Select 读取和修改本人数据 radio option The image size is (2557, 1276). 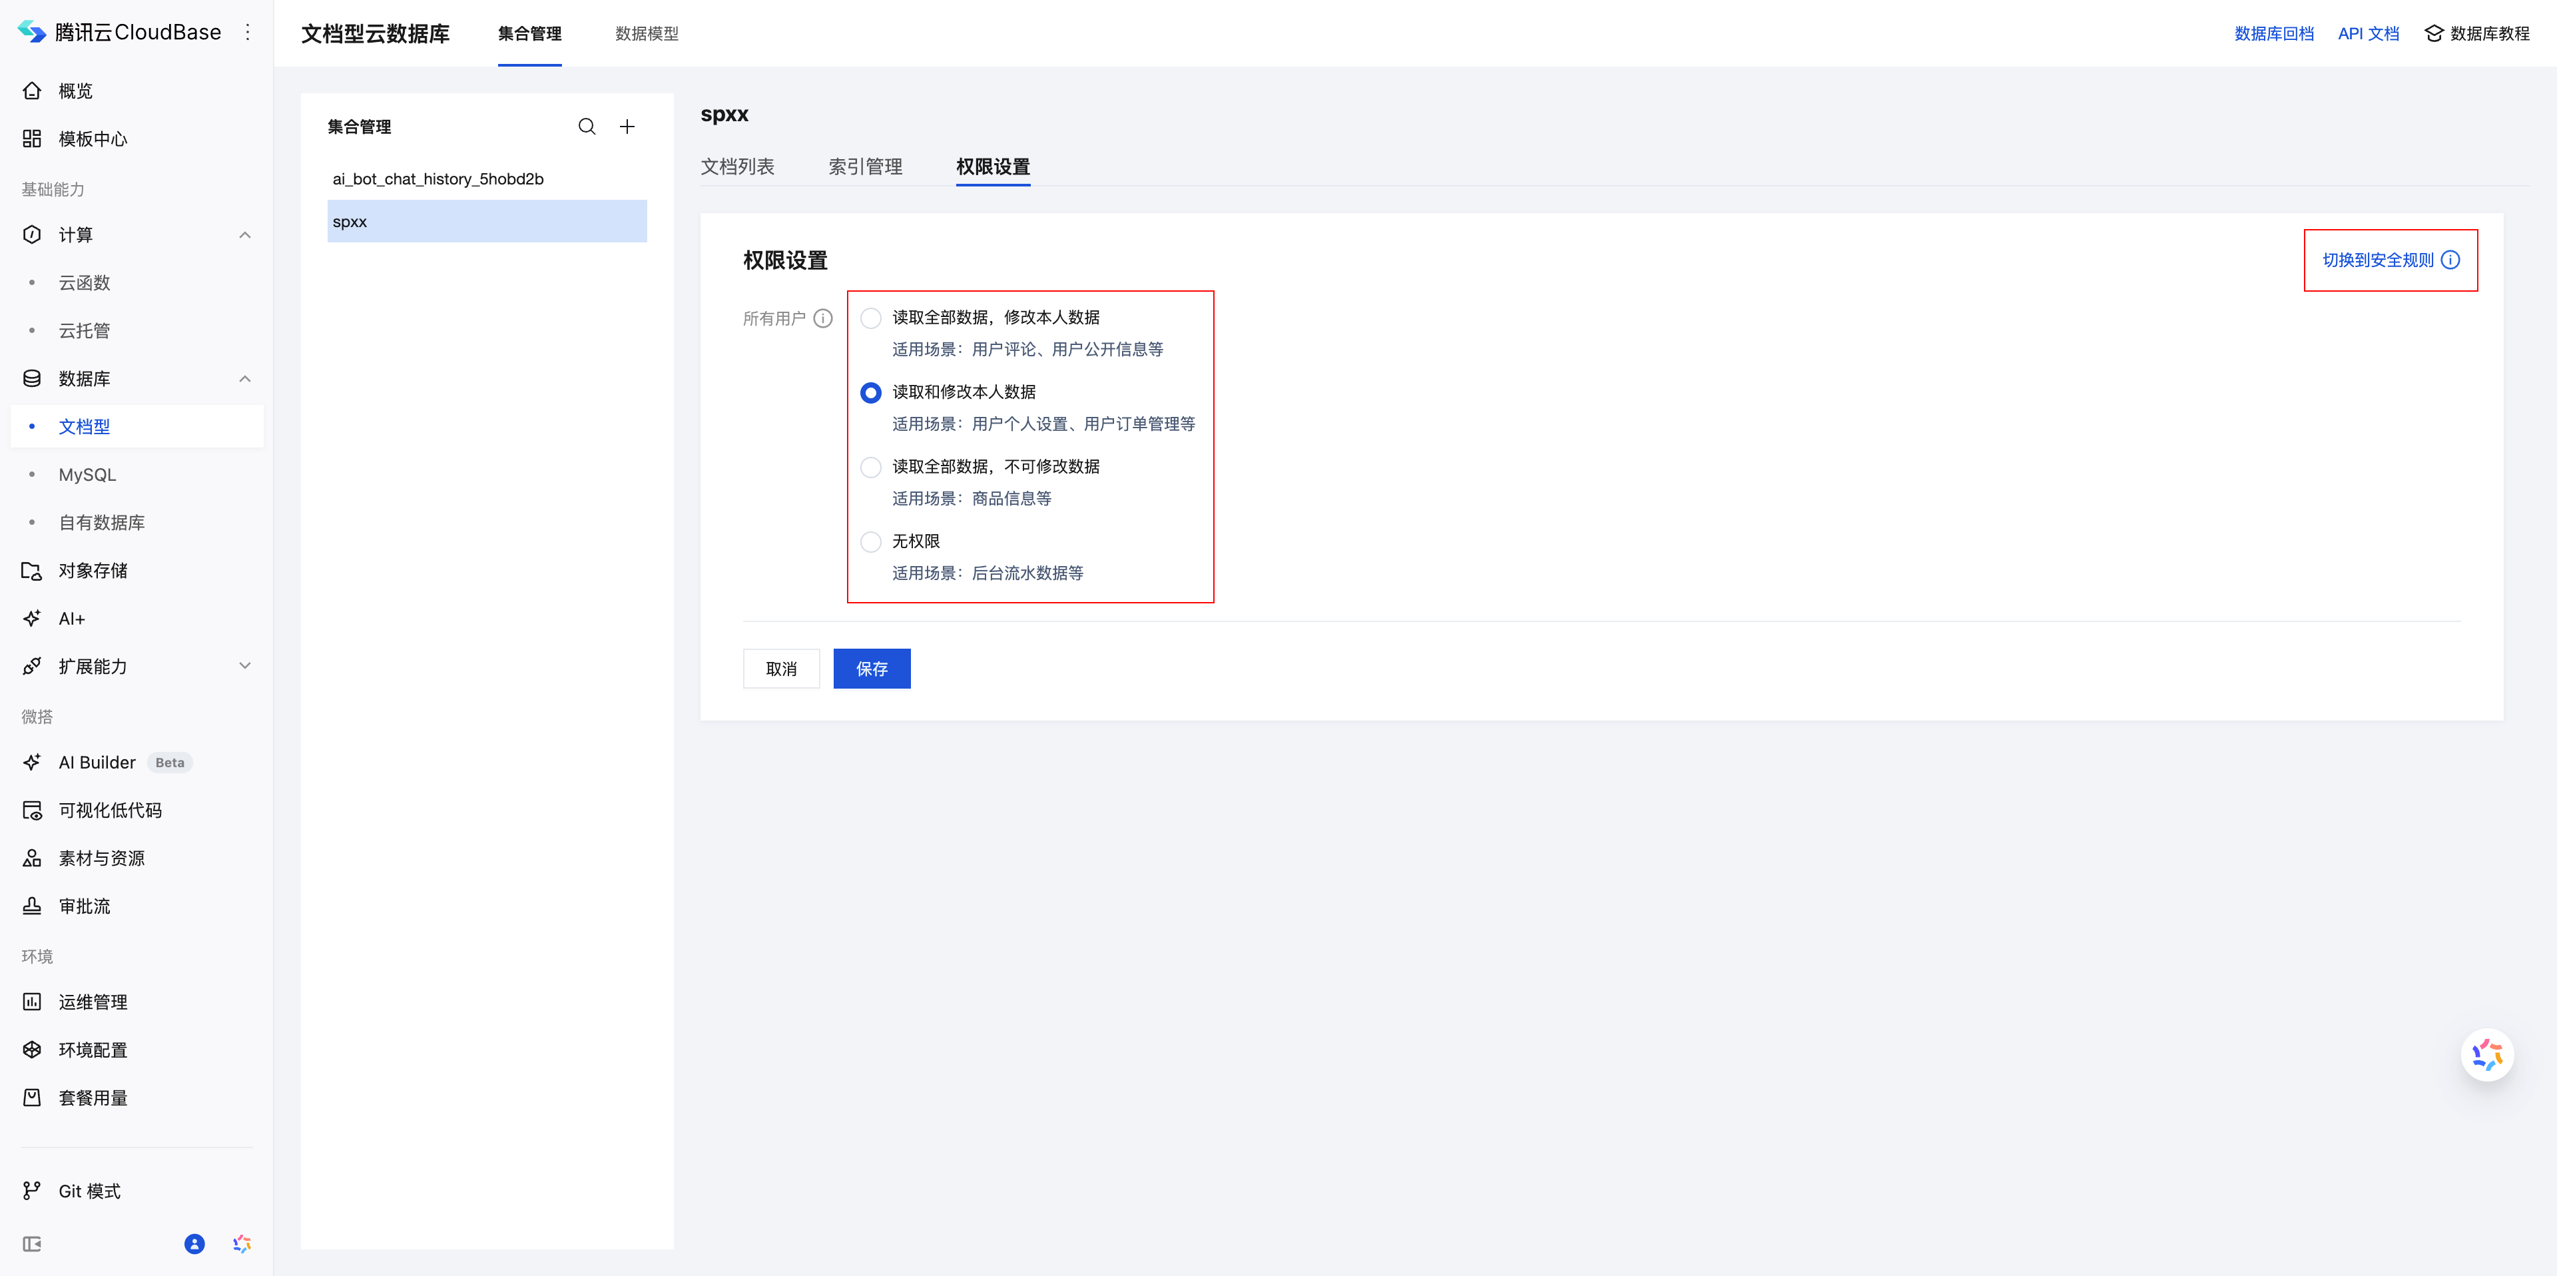pyautogui.click(x=870, y=392)
